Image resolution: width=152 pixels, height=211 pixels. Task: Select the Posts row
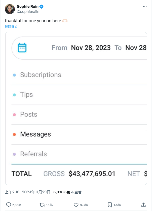(79, 115)
